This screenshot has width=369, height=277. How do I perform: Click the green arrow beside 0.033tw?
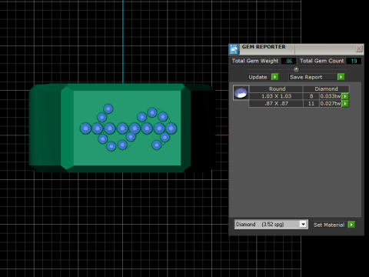(x=345, y=96)
